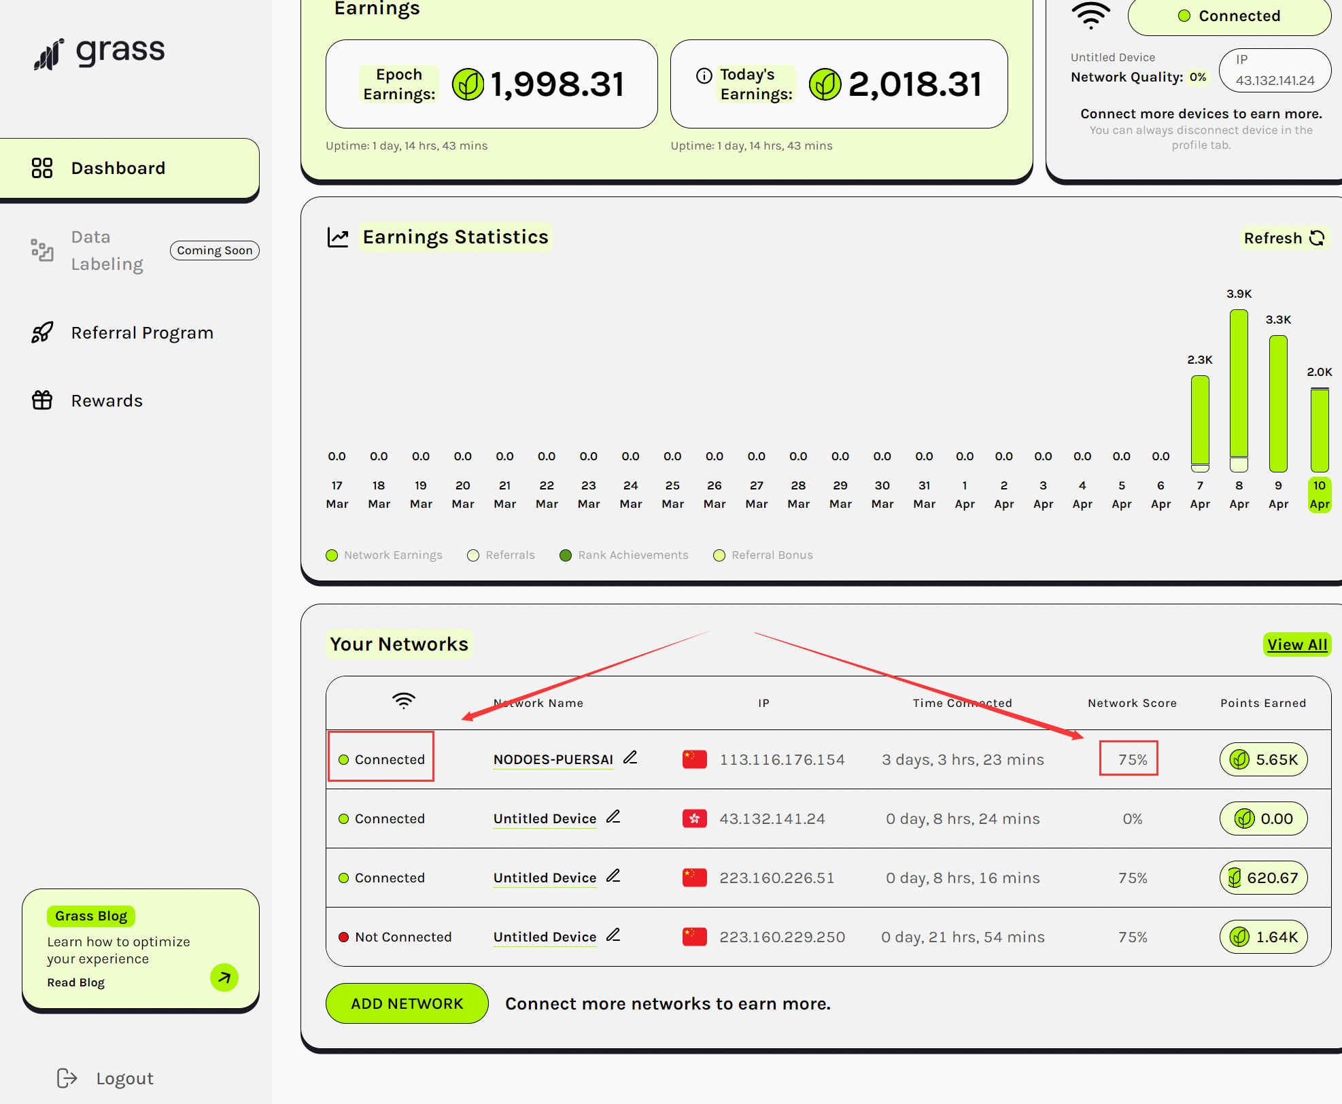Select the 10 Apr date label
Viewport: 1342px width, 1104px height.
click(x=1320, y=494)
